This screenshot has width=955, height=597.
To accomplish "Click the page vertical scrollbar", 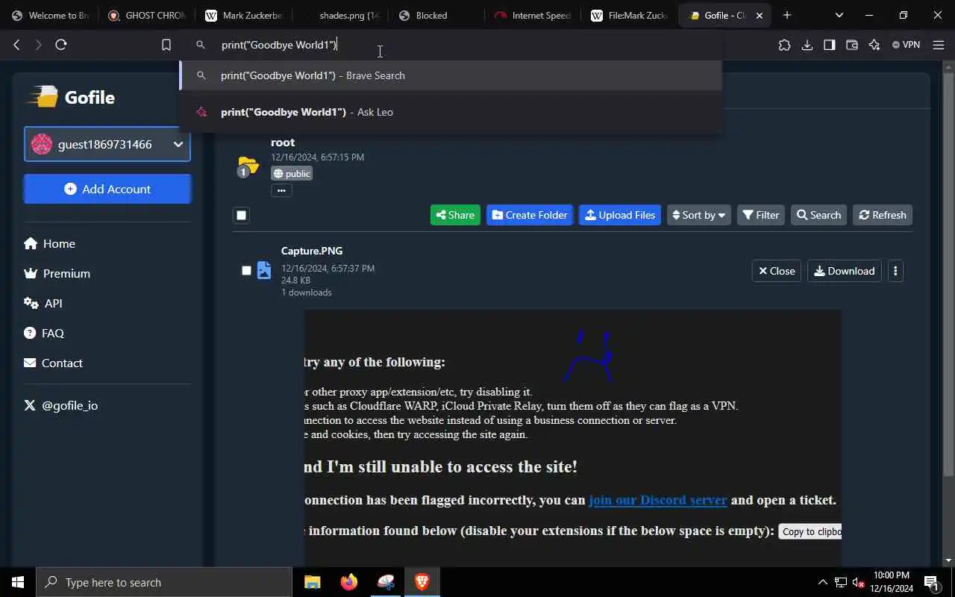I will click(x=948, y=275).
